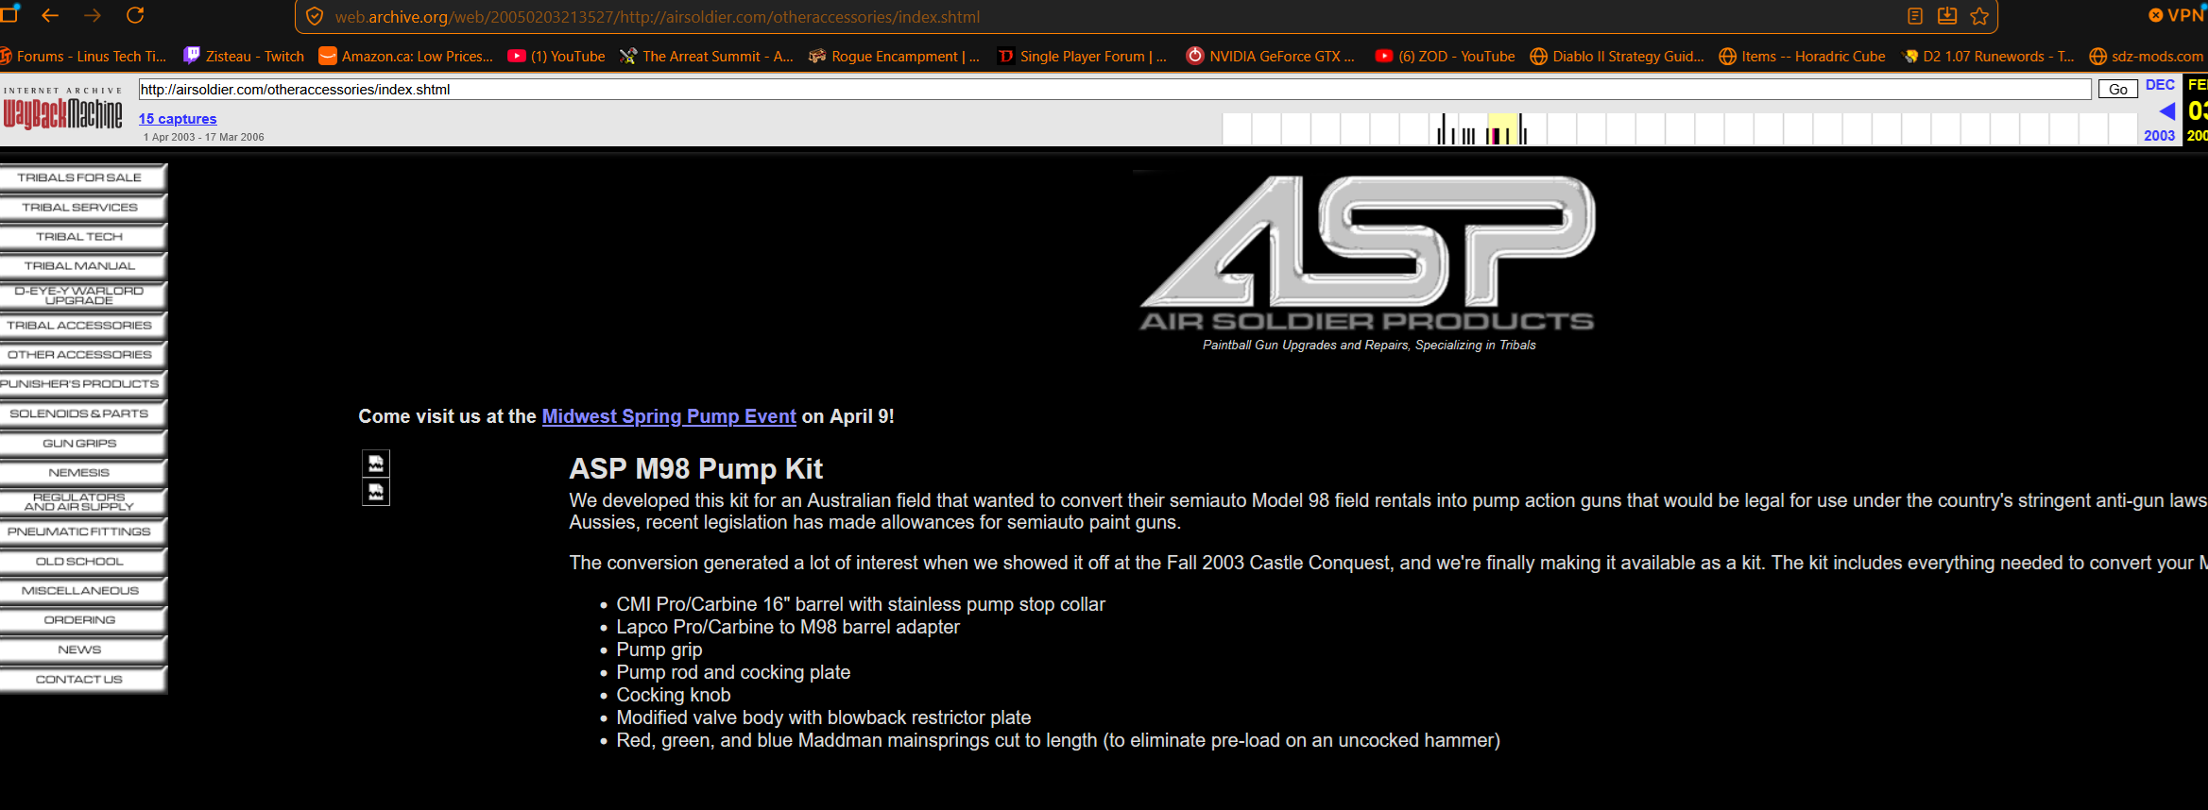This screenshot has width=2208, height=810.
Task: Open the Diablo II Strategy Guide bookmark
Action: coord(1617,57)
